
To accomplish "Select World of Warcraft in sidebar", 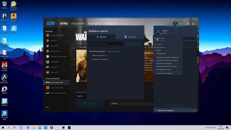I will click(57, 35).
